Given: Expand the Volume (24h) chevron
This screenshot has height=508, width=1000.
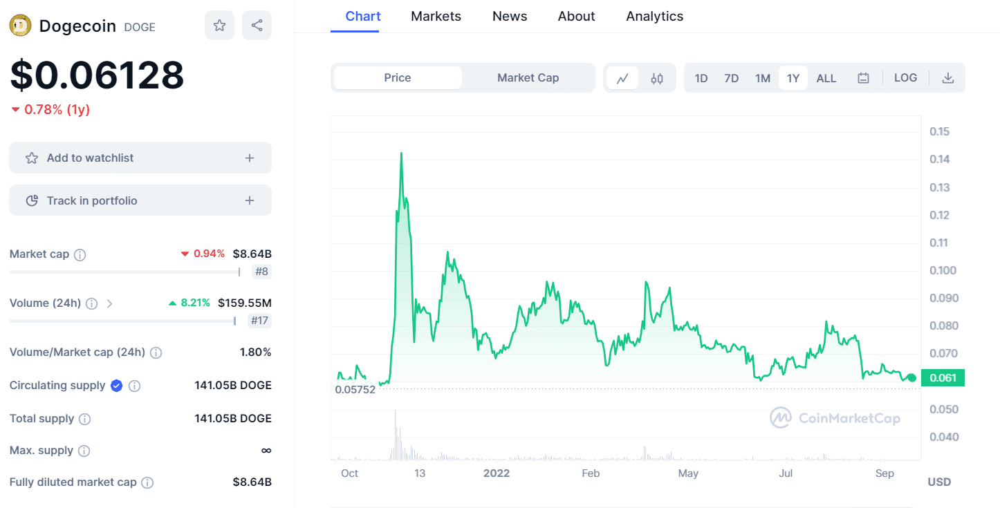Looking at the screenshot, I should point(110,303).
